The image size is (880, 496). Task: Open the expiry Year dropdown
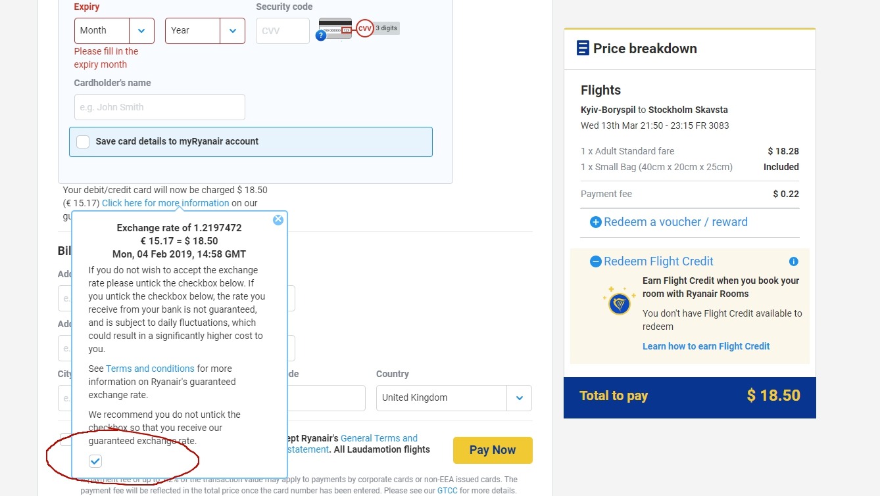click(x=205, y=31)
